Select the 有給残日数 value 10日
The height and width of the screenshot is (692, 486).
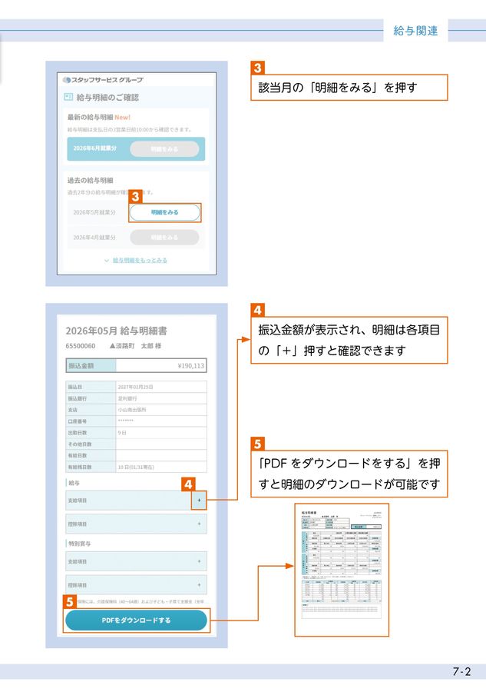tap(136, 467)
